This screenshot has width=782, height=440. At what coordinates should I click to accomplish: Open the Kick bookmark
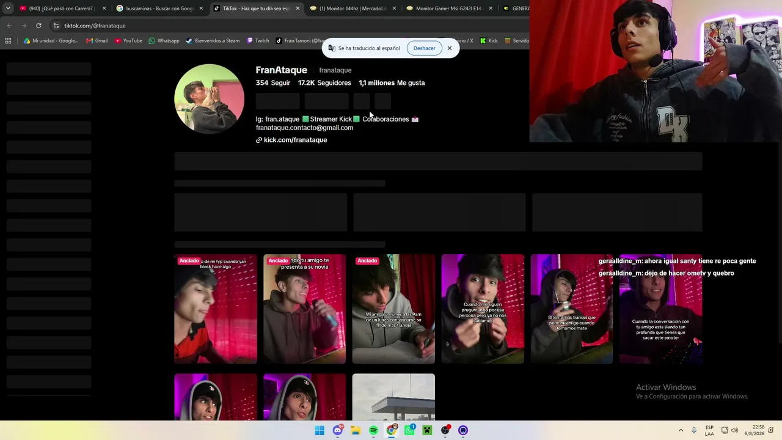click(x=489, y=41)
